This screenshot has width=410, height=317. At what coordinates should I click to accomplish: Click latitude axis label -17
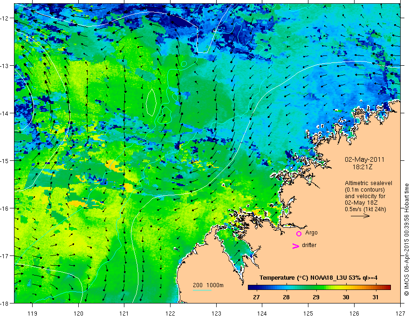5,256
